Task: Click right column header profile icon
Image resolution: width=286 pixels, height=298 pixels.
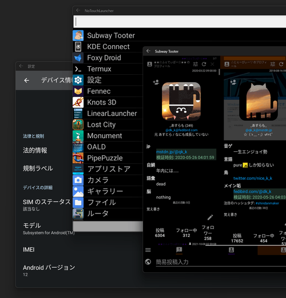Action: [x=227, y=64]
